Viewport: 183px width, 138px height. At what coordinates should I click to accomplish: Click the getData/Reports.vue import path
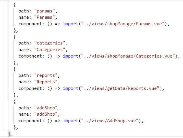click(120, 88)
